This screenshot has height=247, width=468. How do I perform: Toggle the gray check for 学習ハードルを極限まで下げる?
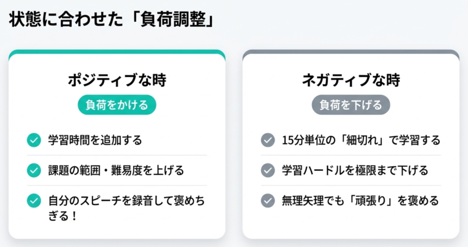pyautogui.click(x=268, y=170)
